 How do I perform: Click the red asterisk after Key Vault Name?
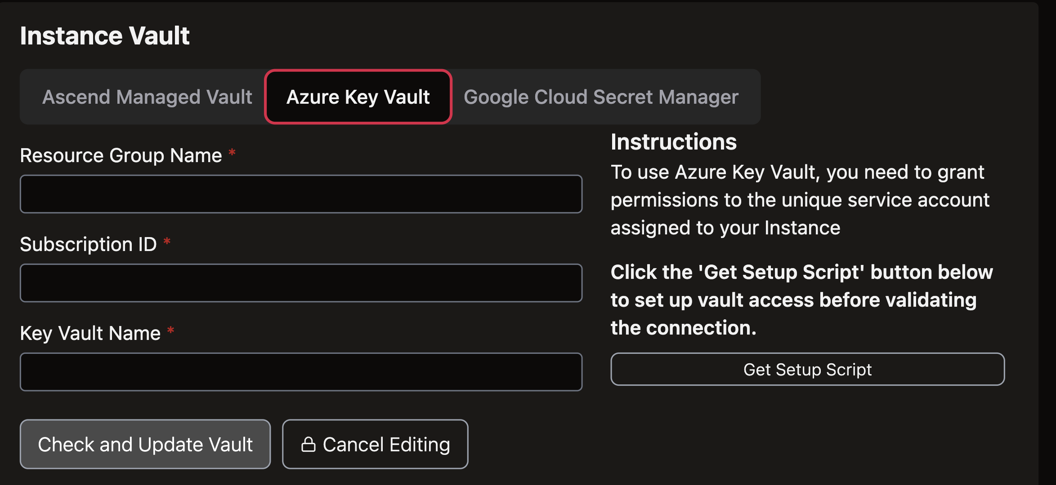point(170,331)
